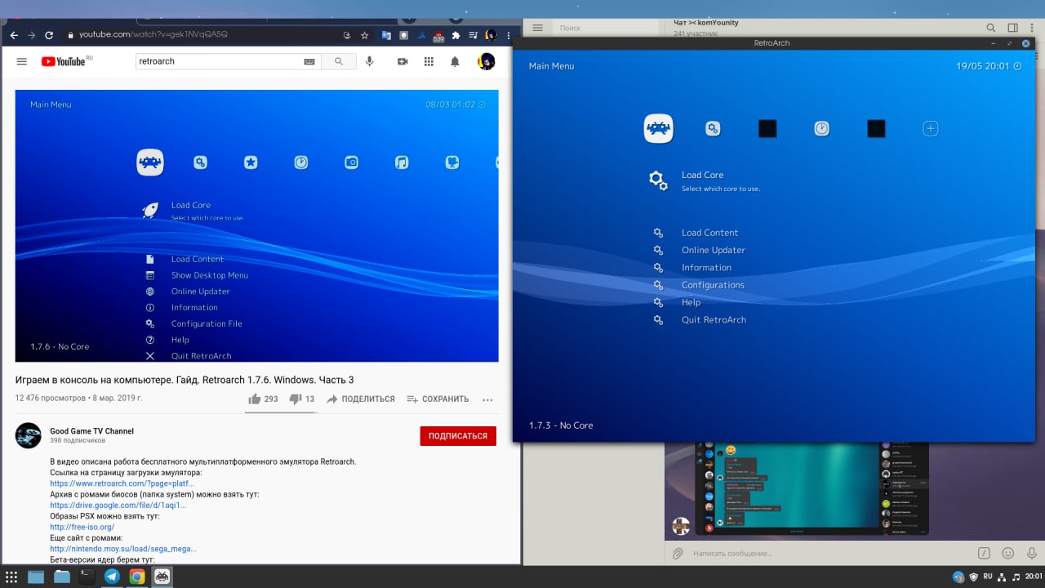Select RetroArch Settings gears tab icon

[x=713, y=128]
